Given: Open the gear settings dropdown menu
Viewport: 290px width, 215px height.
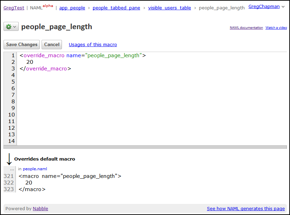Looking at the screenshot, I should point(11,27).
